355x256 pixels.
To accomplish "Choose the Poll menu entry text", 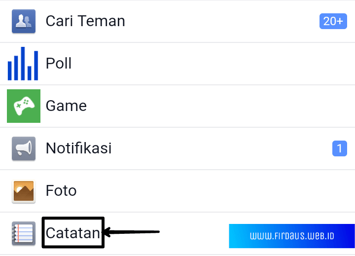I will tap(59, 64).
